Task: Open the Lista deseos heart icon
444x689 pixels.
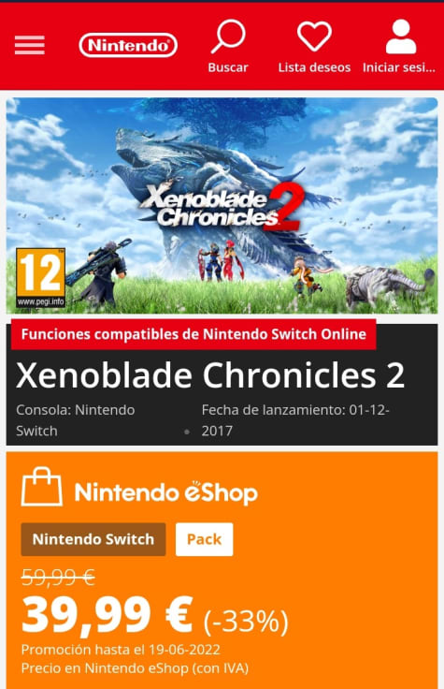Action: 314,36
